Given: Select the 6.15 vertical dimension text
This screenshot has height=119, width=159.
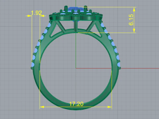Looking at the screenshot, I should click(x=131, y=20).
